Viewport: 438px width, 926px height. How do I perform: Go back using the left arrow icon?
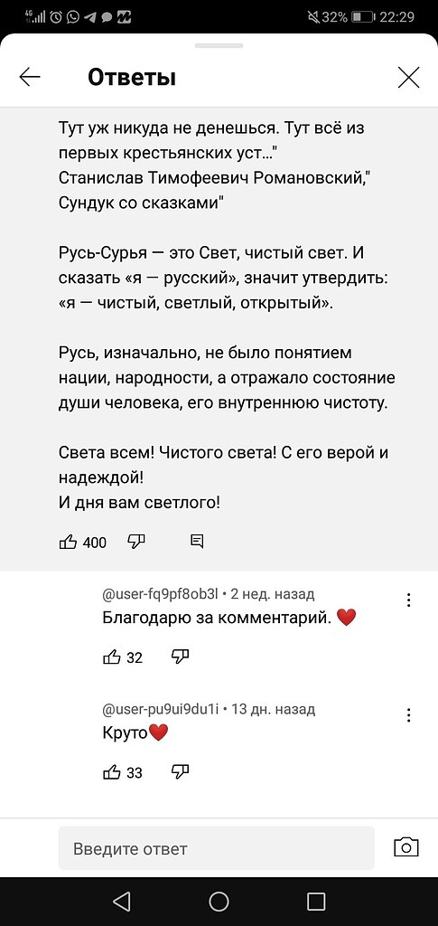(x=30, y=77)
